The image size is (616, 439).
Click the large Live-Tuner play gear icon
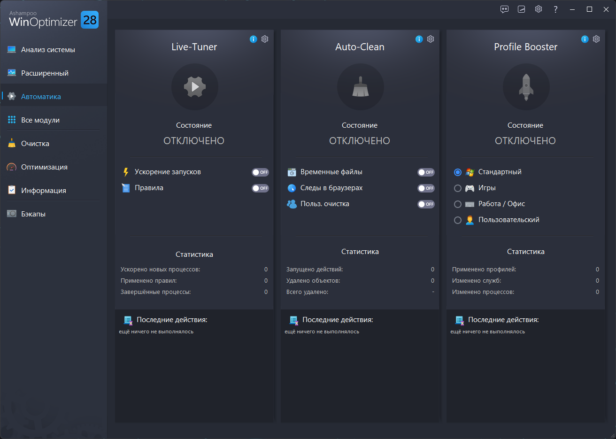click(194, 87)
